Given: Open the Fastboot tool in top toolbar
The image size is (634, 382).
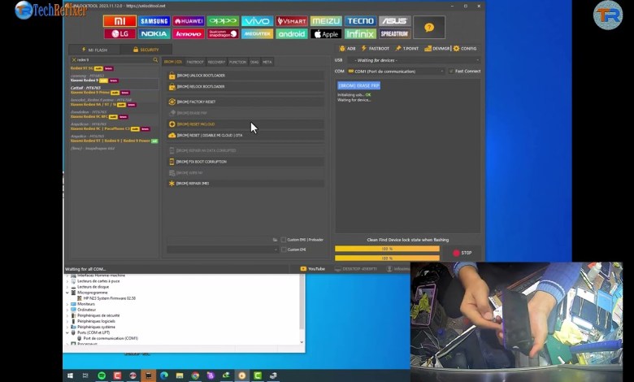Looking at the screenshot, I should (x=375, y=49).
